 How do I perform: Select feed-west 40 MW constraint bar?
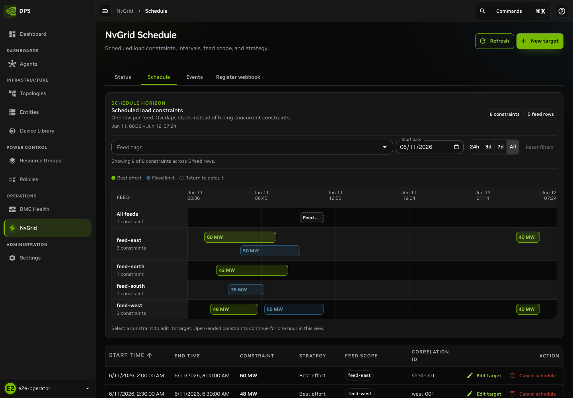(528, 309)
